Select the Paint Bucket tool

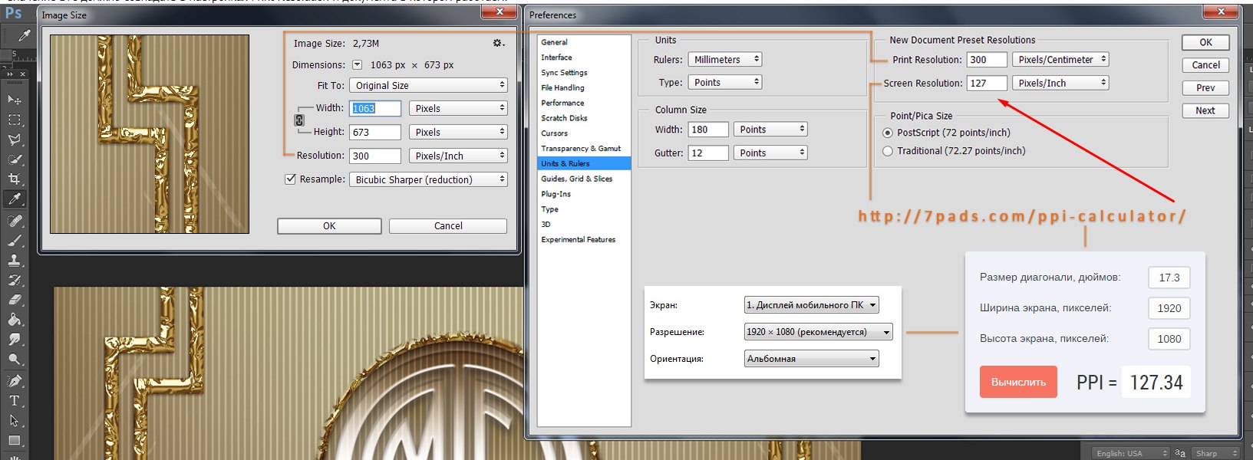[14, 320]
